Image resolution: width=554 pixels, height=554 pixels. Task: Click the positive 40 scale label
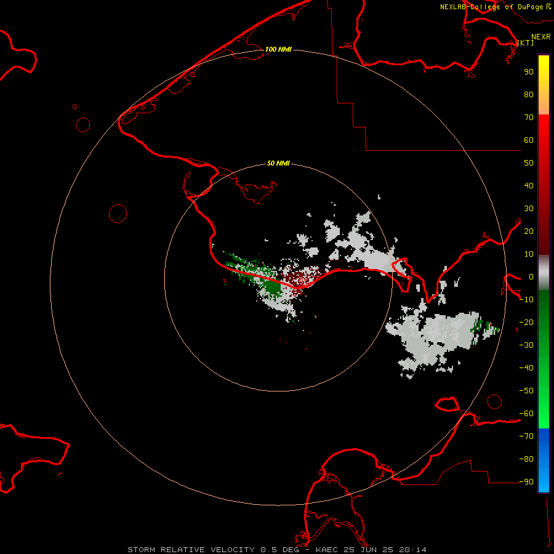(529, 185)
